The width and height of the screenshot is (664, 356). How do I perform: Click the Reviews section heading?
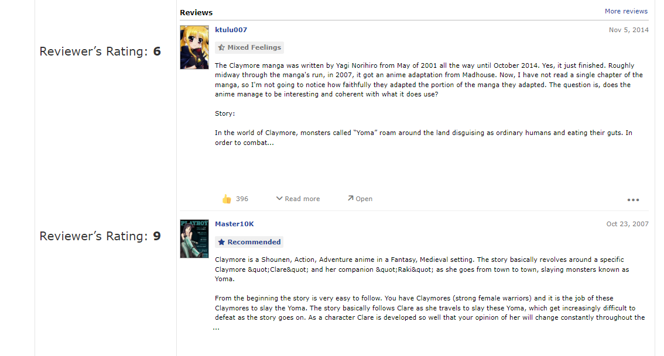point(196,13)
